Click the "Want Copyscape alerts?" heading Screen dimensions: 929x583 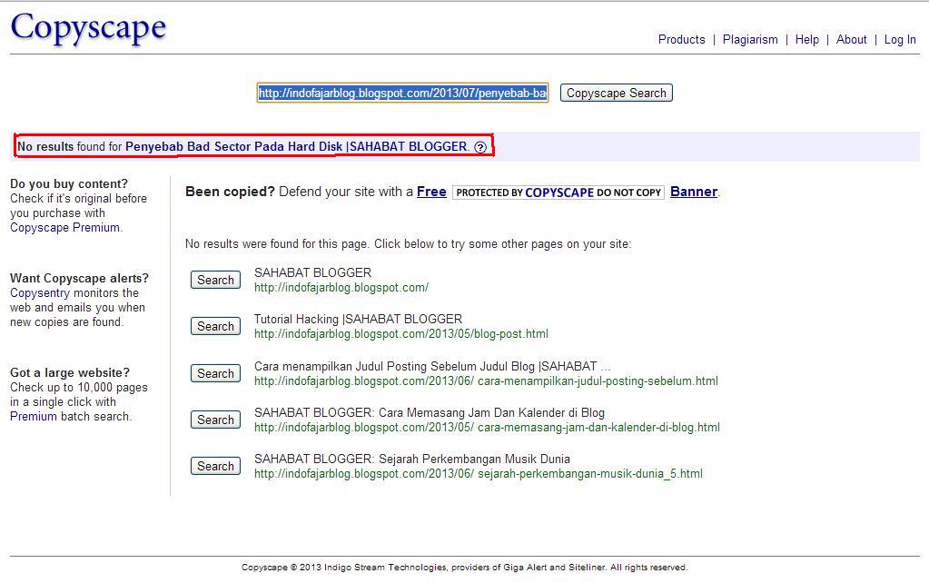pyautogui.click(x=79, y=278)
